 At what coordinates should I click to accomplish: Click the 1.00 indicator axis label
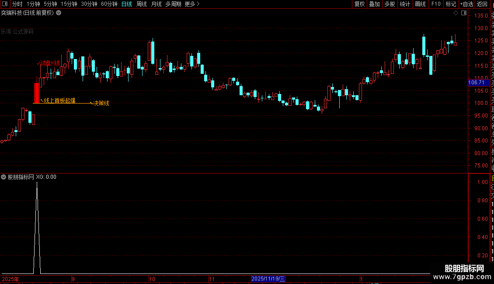tap(483, 182)
